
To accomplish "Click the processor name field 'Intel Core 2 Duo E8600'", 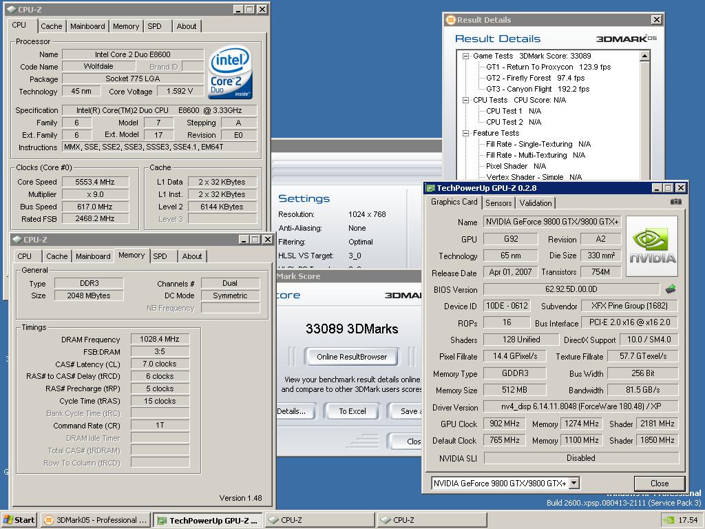I will [x=133, y=54].
